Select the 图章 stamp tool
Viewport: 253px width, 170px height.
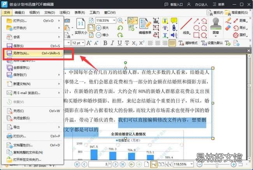216,26
